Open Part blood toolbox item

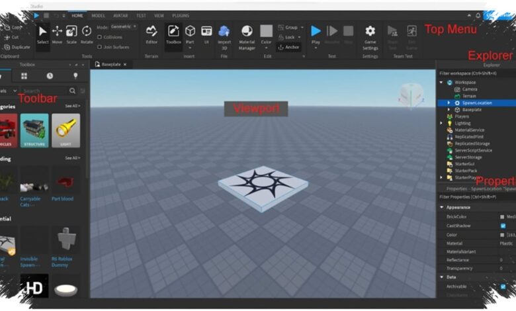pos(65,184)
